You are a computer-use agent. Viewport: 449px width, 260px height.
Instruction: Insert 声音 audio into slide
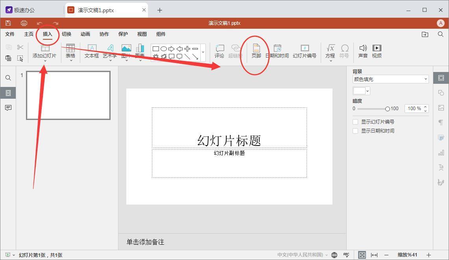coord(363,51)
